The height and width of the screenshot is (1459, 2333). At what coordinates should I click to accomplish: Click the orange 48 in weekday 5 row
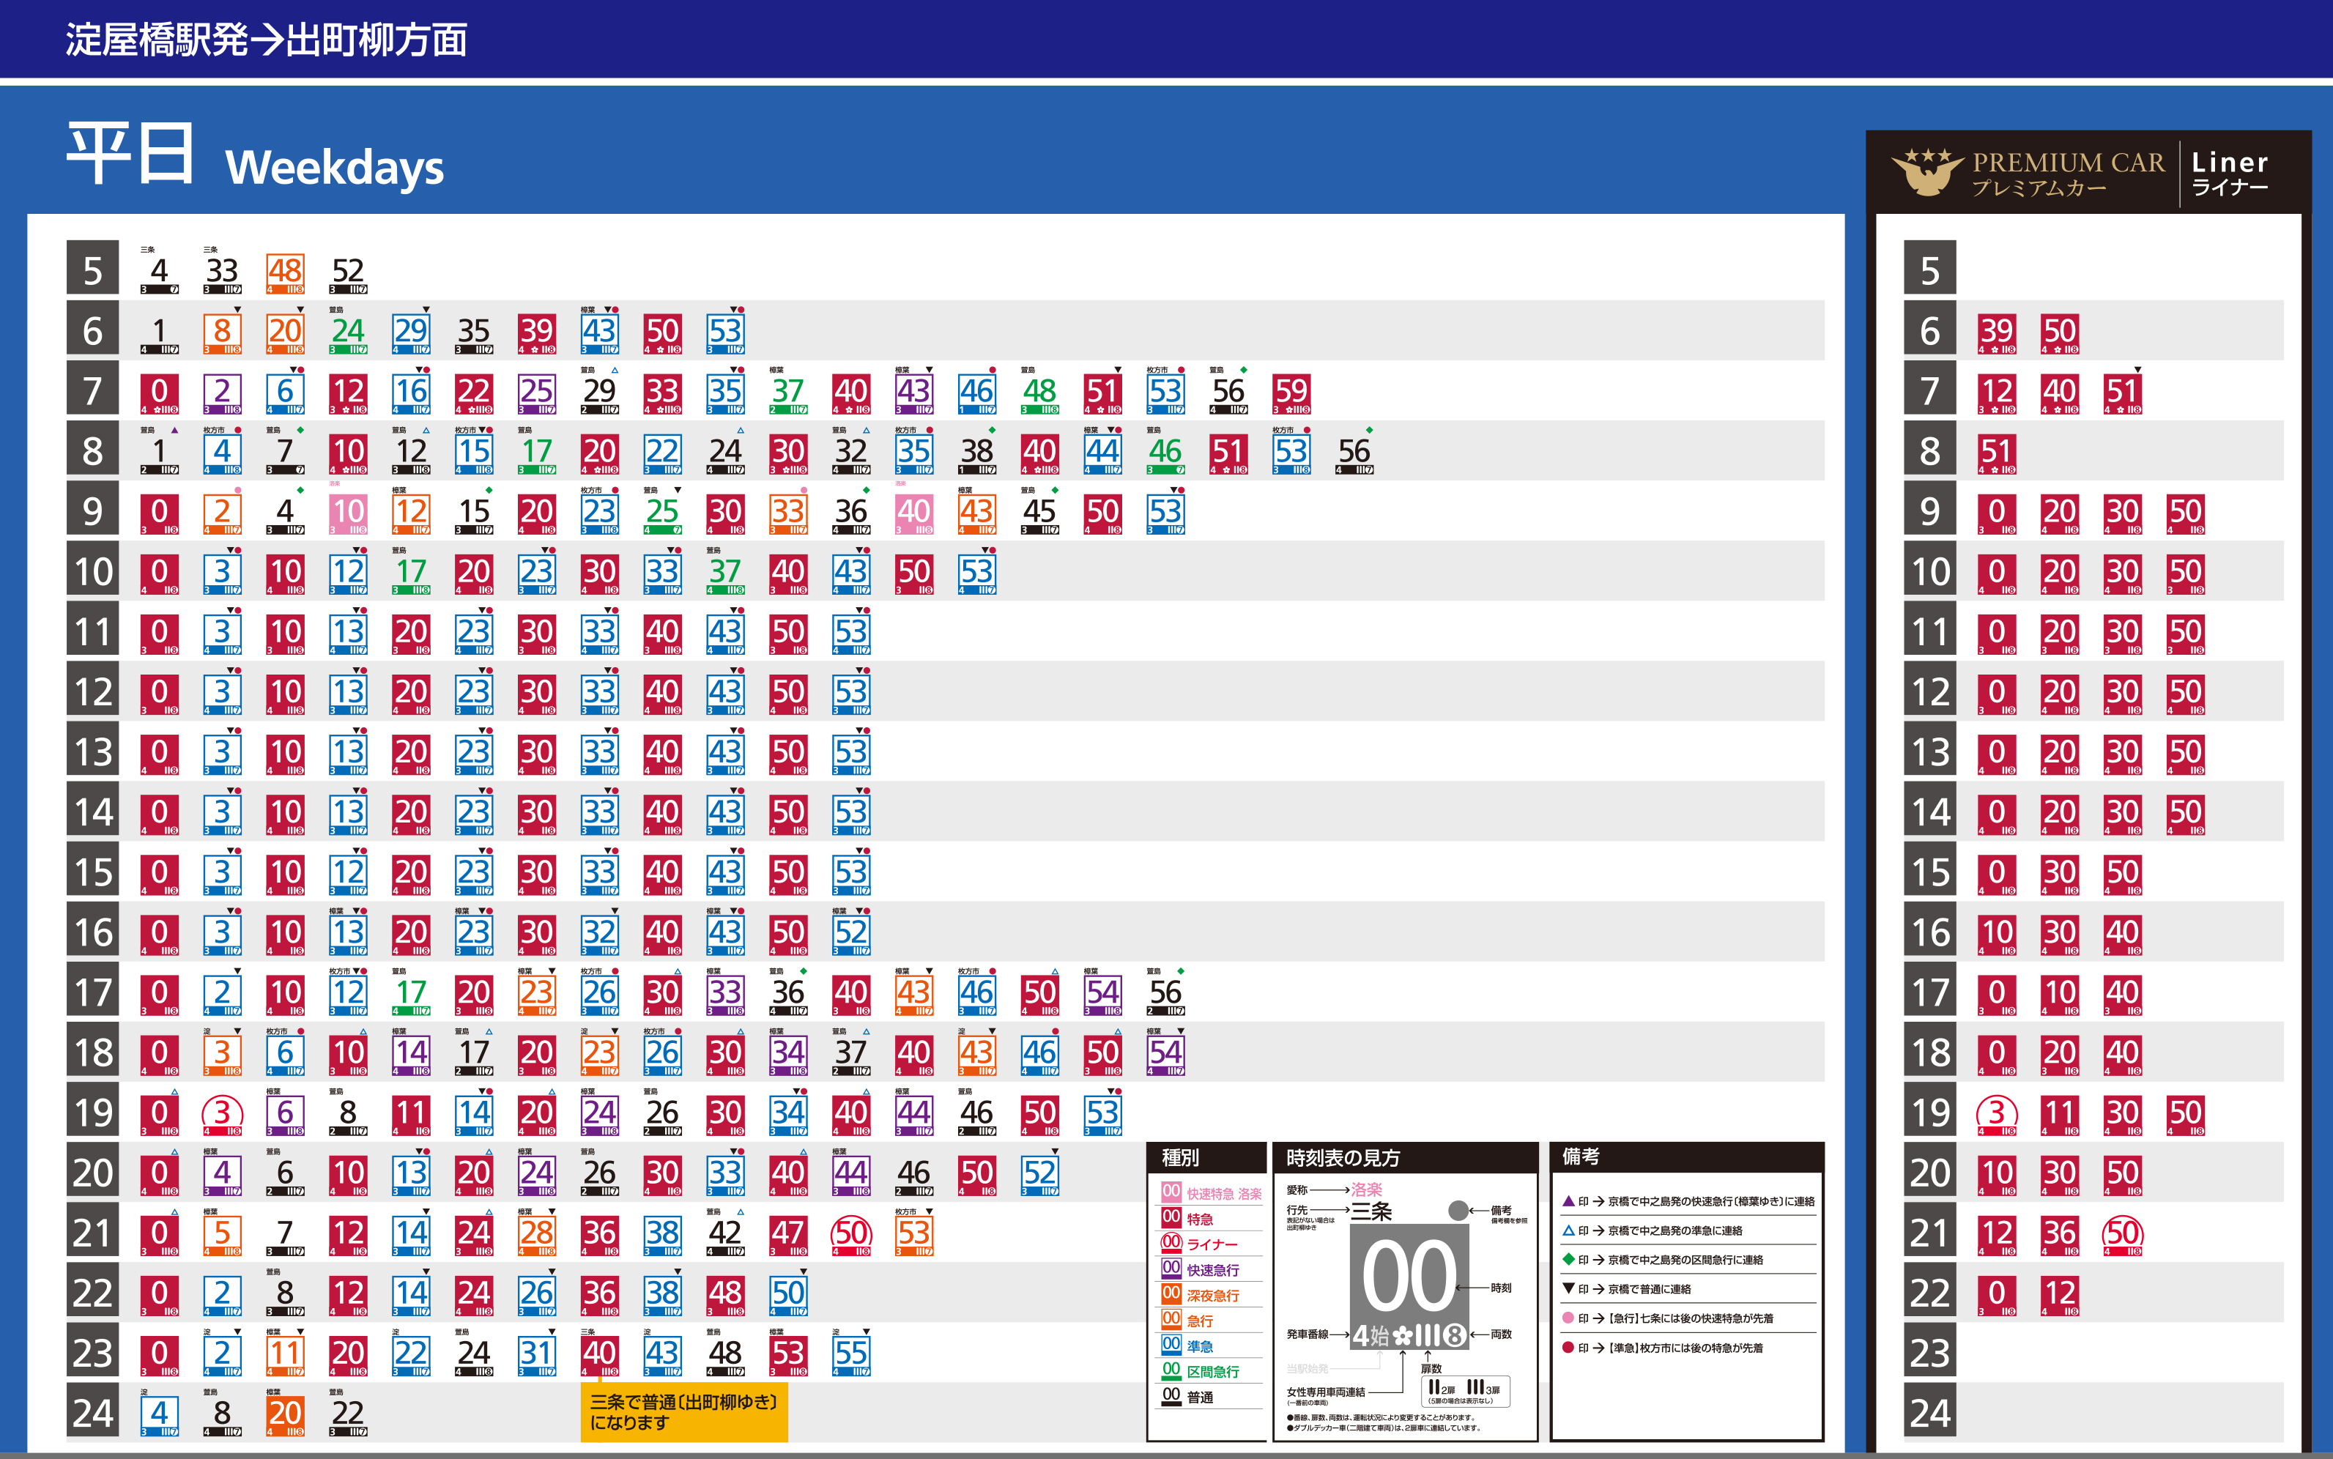(x=285, y=274)
